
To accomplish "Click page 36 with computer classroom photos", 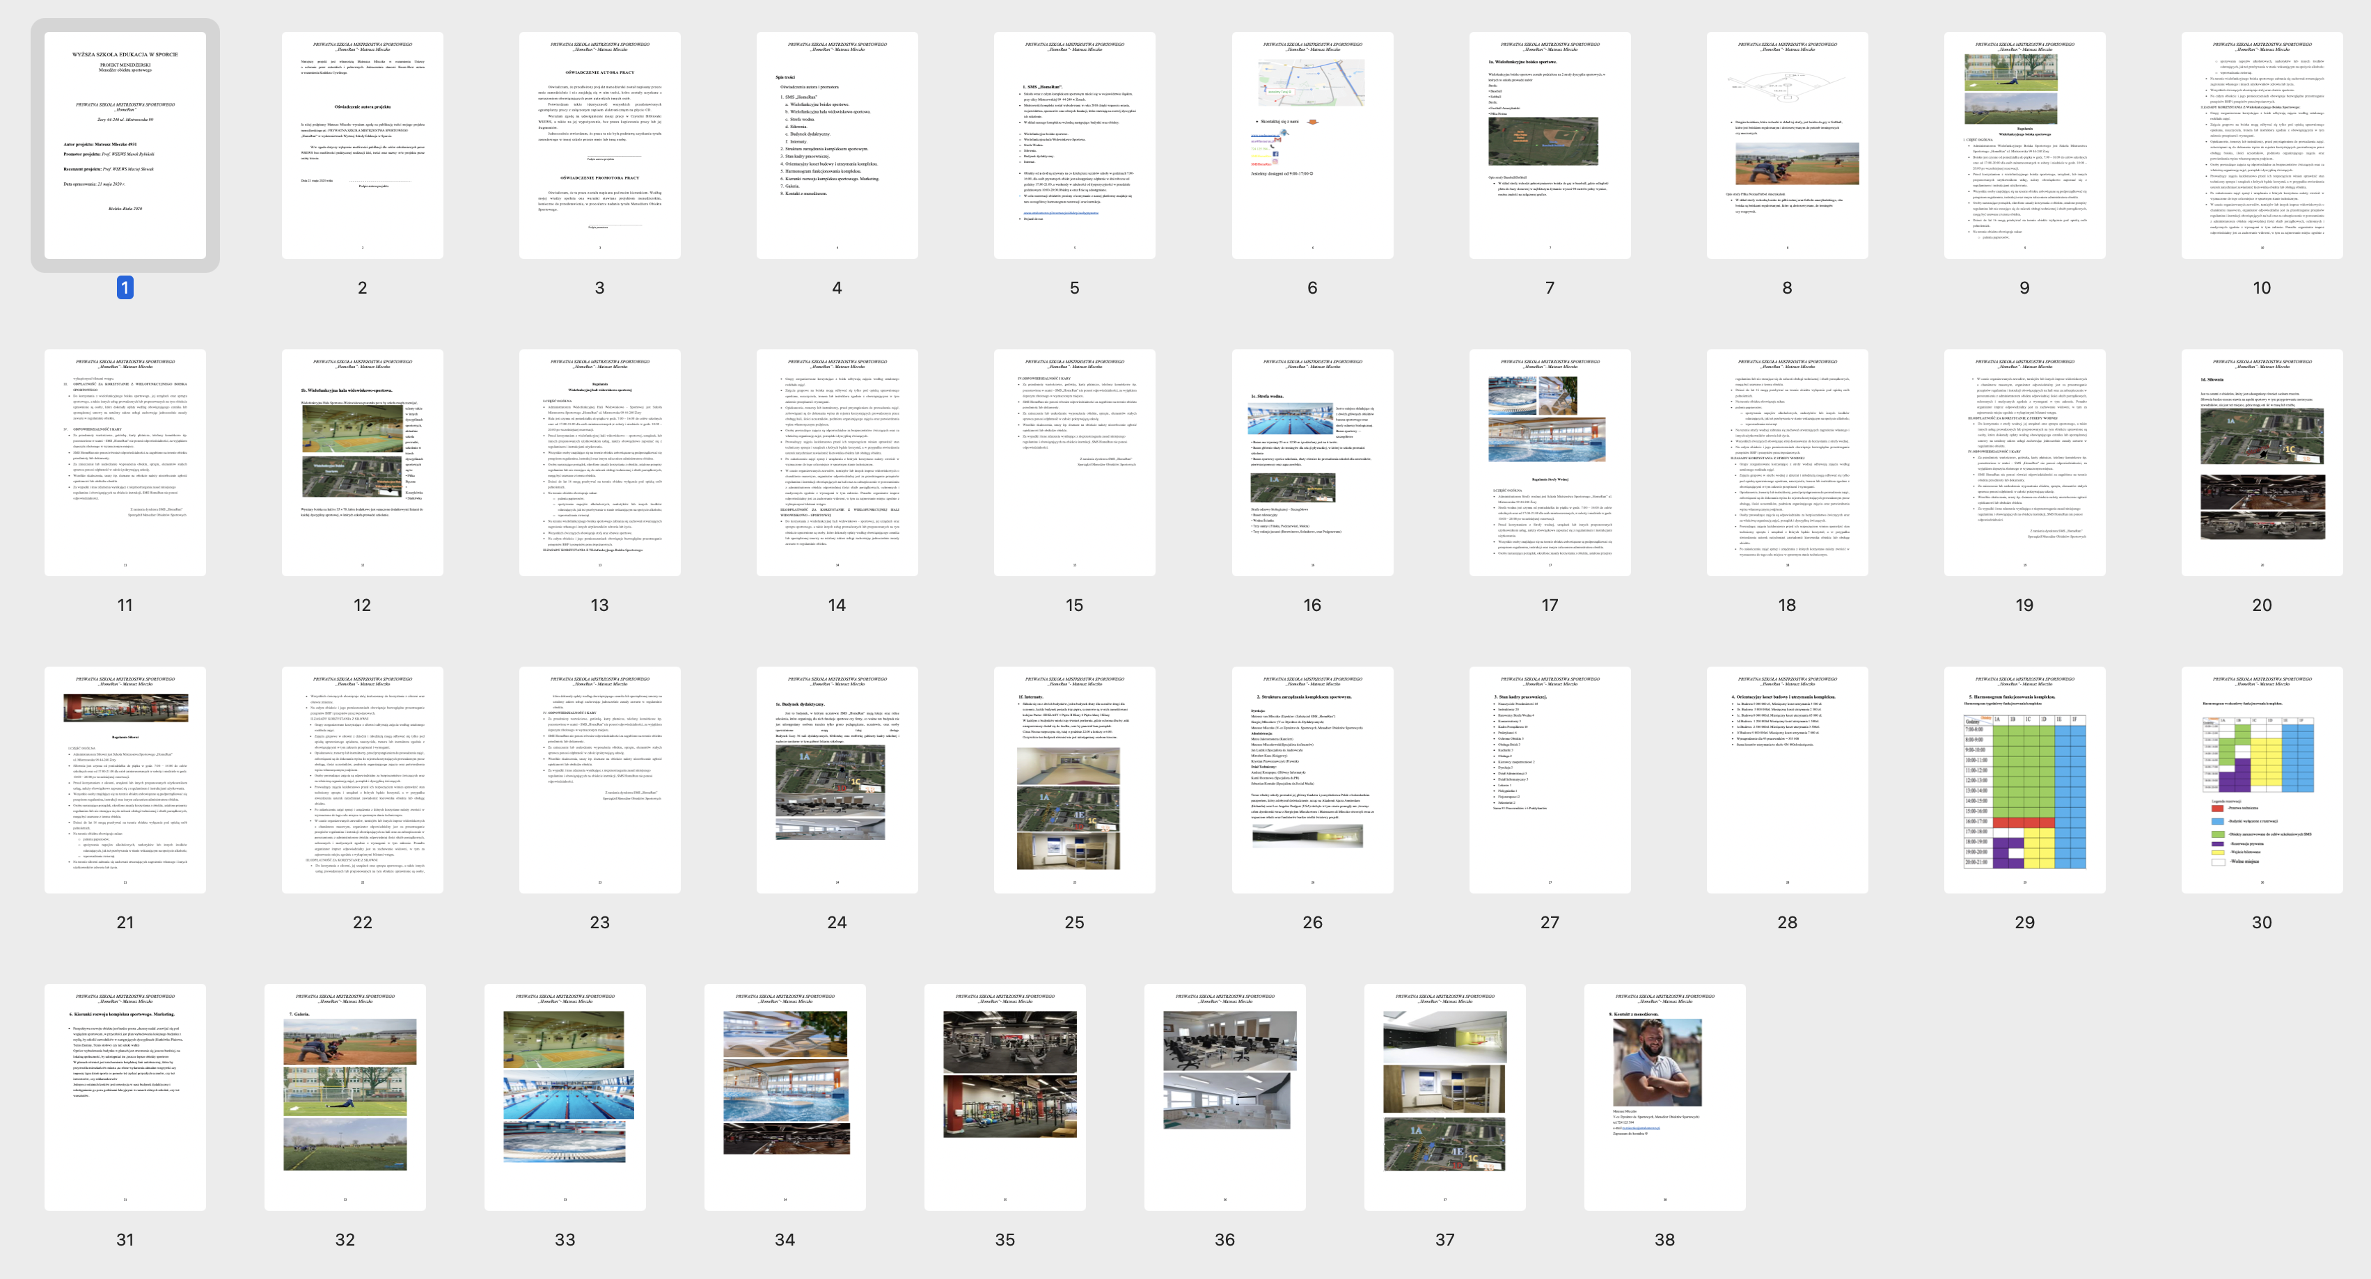I will [1224, 1097].
